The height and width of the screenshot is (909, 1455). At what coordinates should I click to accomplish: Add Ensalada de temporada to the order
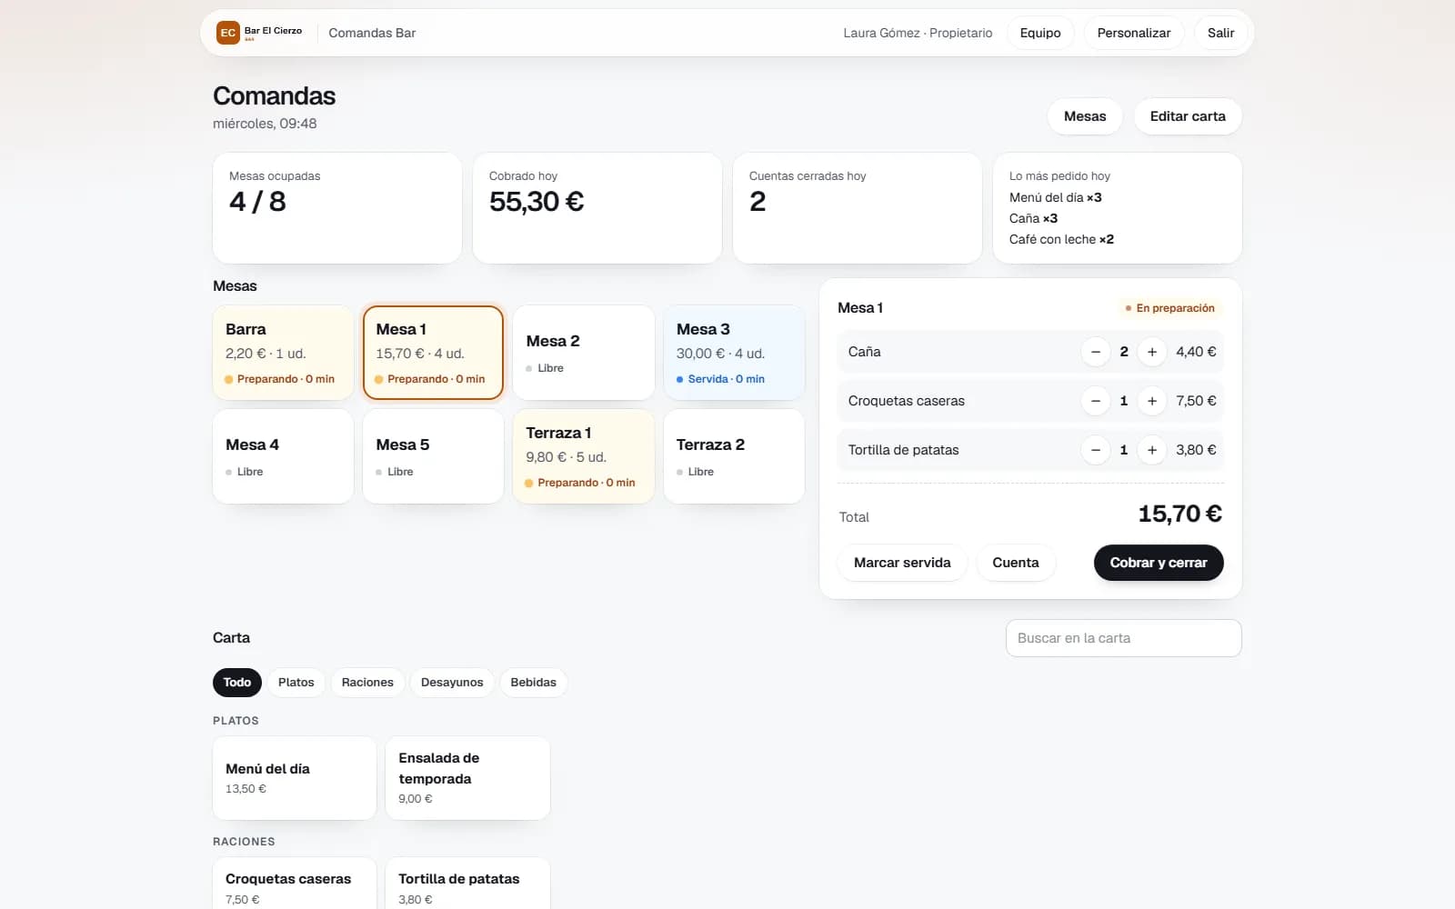[x=468, y=778]
